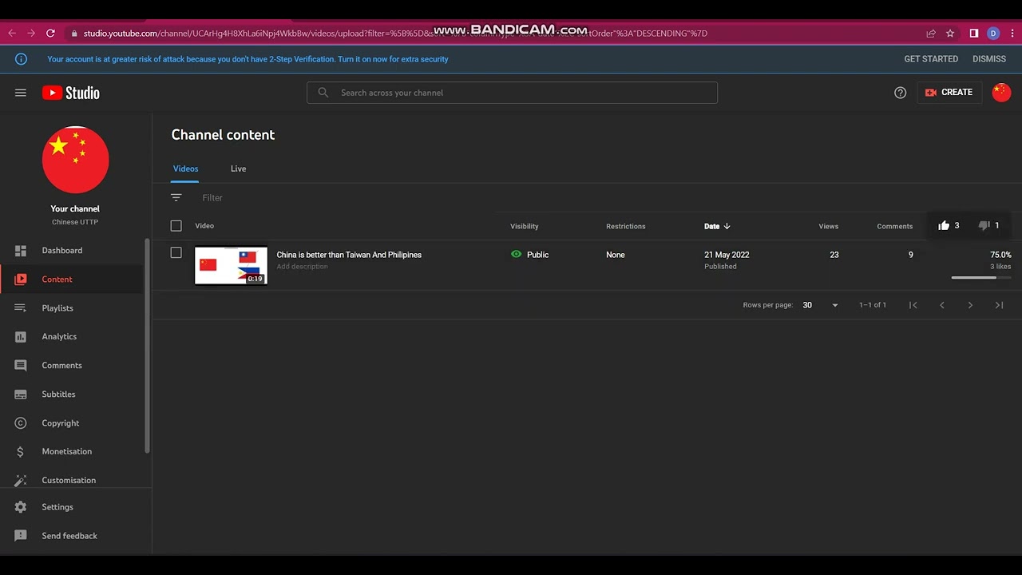Screen dimensions: 1022x575
Task: Click the browser reload icon
Action: tap(50, 34)
